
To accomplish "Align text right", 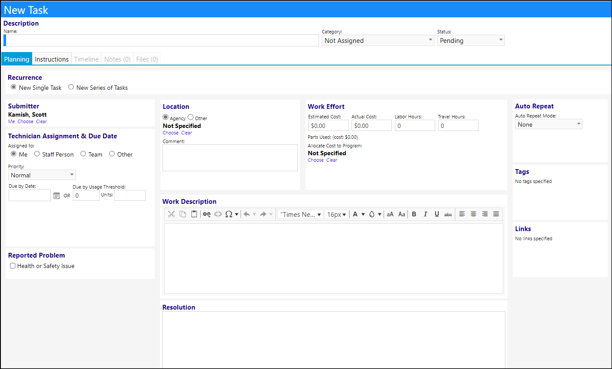I will tap(485, 214).
